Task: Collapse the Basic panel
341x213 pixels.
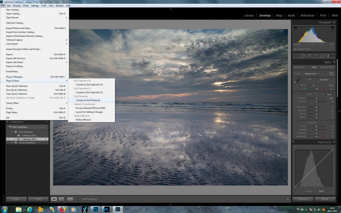Action: tap(334, 62)
